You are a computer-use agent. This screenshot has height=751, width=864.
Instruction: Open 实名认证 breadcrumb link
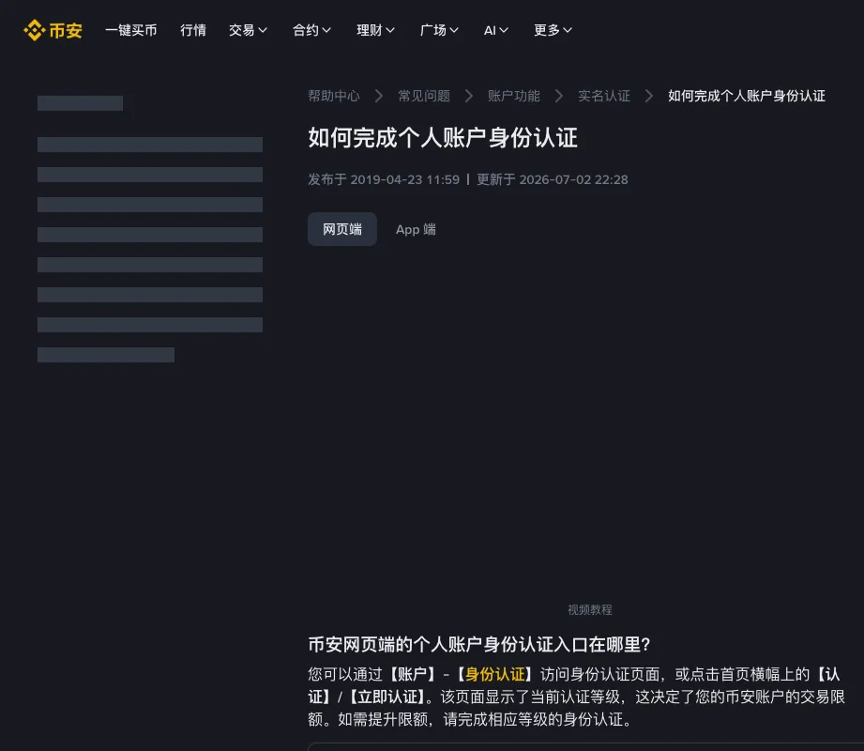coord(604,96)
